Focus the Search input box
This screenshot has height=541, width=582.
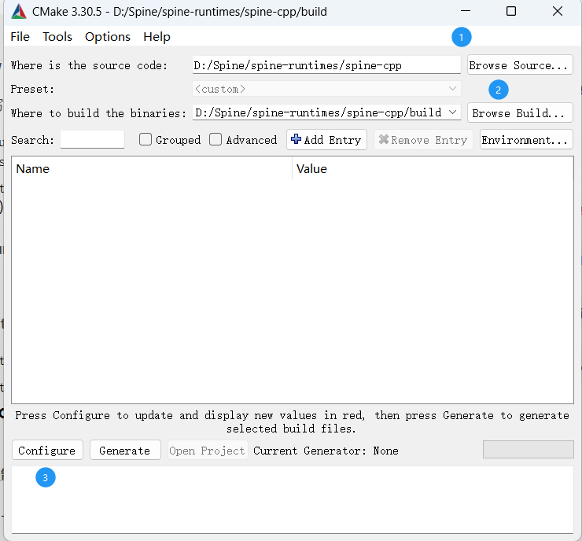(92, 139)
